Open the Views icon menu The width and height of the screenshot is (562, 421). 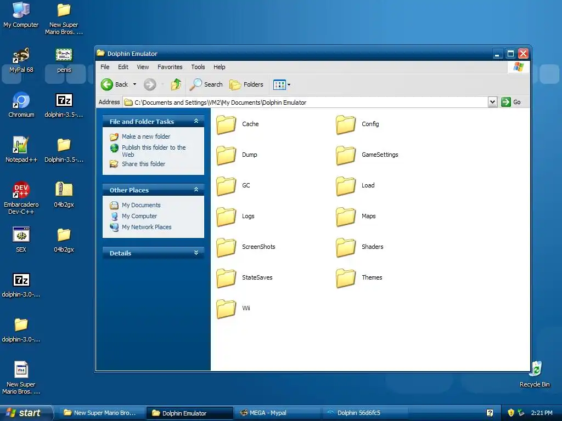click(282, 84)
